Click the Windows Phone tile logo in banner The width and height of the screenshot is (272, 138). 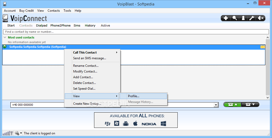pyautogui.click(x=117, y=123)
